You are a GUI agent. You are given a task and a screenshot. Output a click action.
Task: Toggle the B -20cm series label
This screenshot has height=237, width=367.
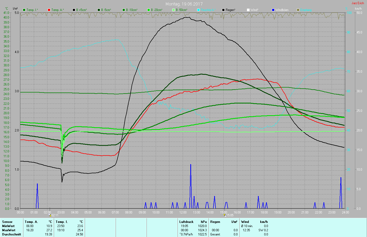(156, 10)
